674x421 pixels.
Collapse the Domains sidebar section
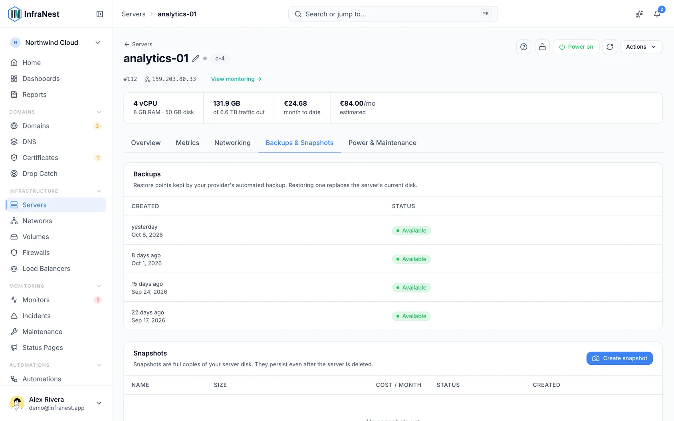click(x=99, y=112)
